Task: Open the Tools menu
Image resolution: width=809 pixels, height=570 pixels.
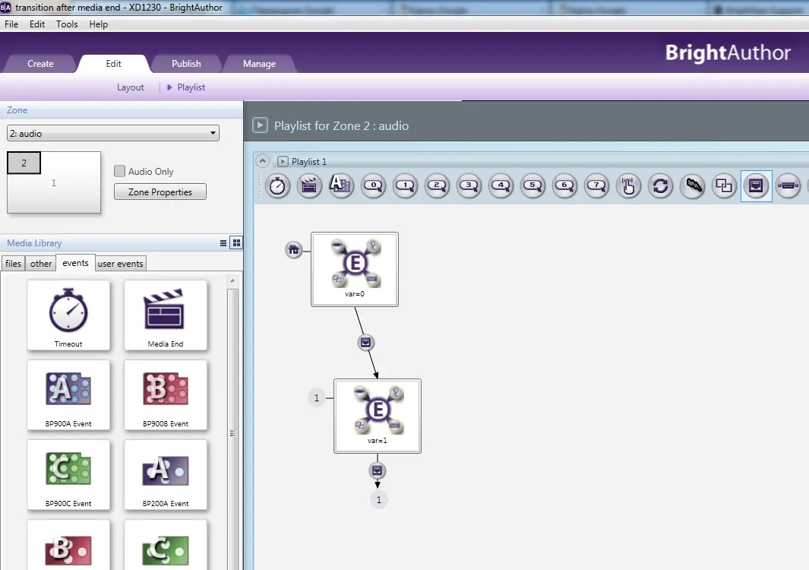Action: [x=67, y=24]
